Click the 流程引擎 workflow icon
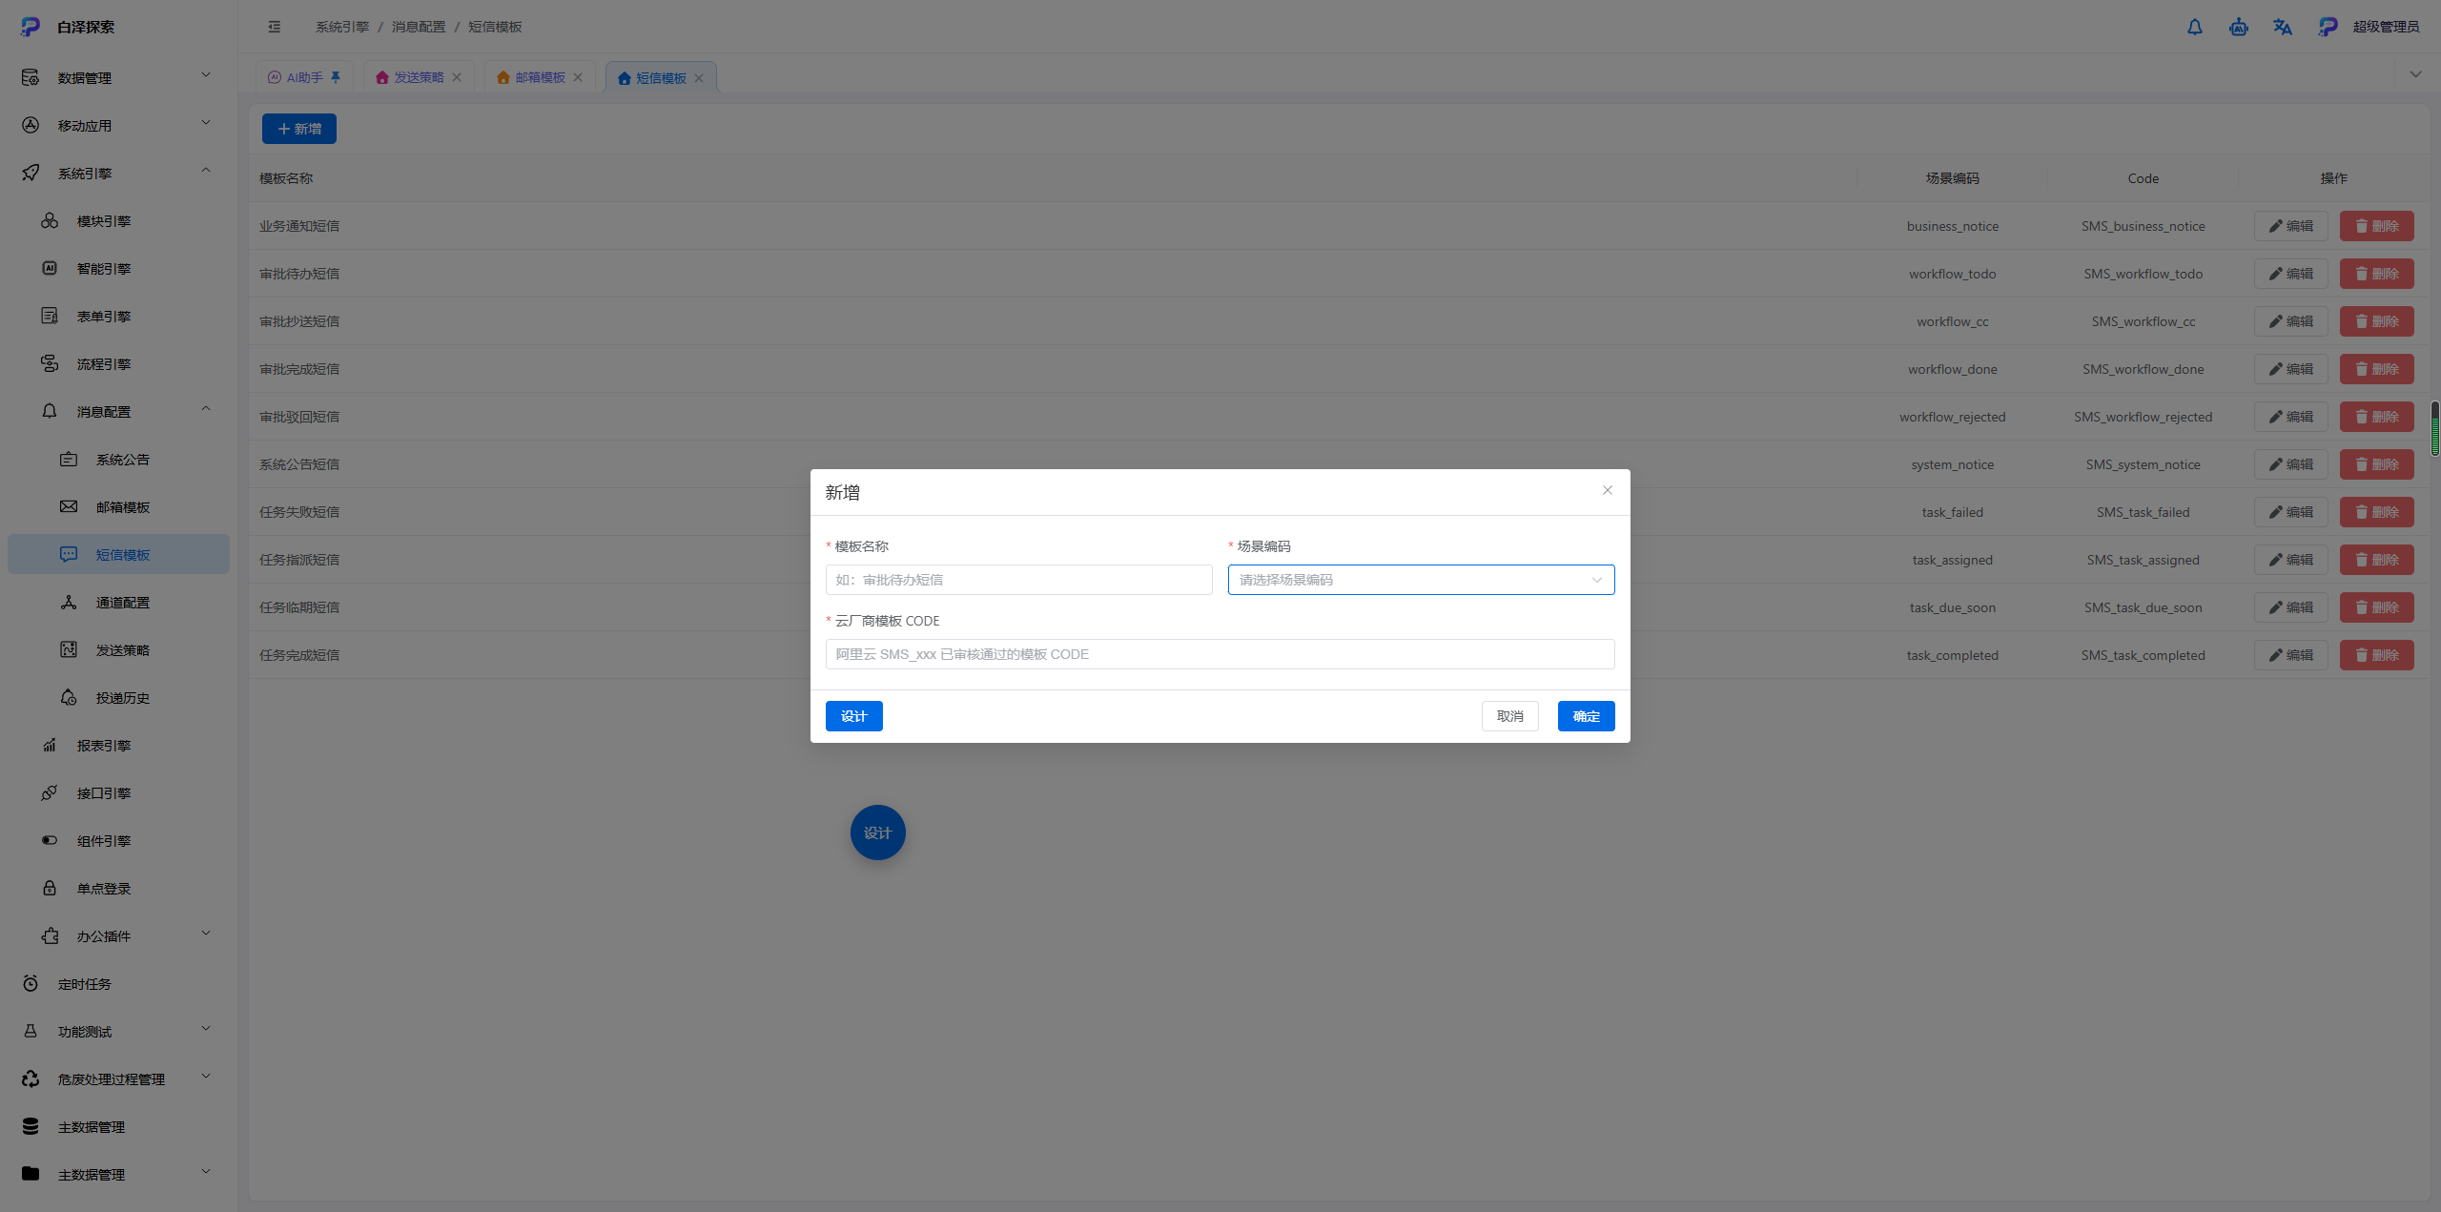The image size is (2441, 1212). click(50, 363)
